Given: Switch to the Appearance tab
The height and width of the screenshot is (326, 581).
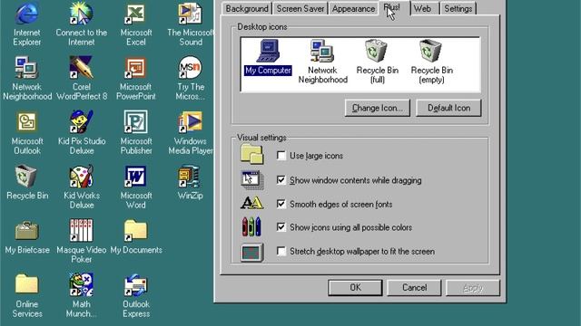Looking at the screenshot, I should point(353,8).
